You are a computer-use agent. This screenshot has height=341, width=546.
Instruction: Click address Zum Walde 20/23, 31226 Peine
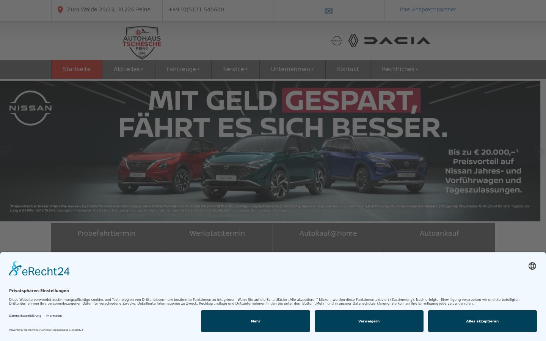click(109, 9)
